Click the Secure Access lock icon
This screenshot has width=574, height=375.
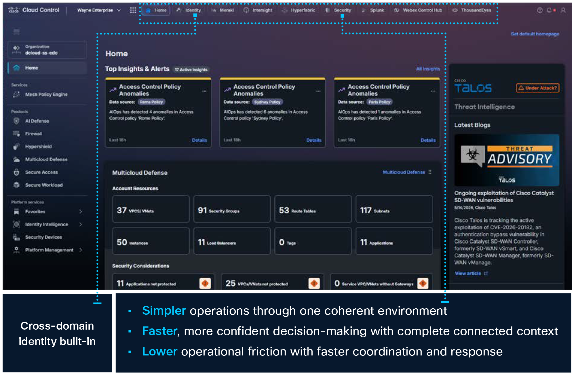coord(16,172)
